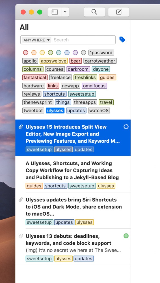Filter by the threeapps keyword
This screenshot has height=283, width=160.
[x=85, y=102]
